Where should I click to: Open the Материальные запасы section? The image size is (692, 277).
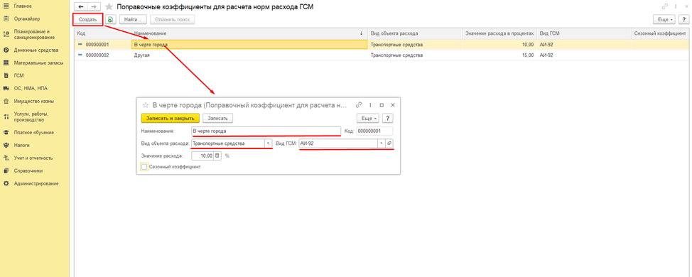click(38, 63)
